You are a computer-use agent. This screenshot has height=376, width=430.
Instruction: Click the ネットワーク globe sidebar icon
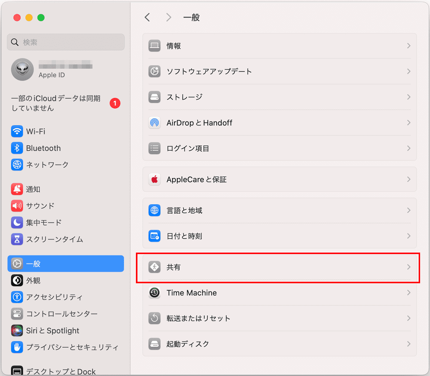point(17,165)
